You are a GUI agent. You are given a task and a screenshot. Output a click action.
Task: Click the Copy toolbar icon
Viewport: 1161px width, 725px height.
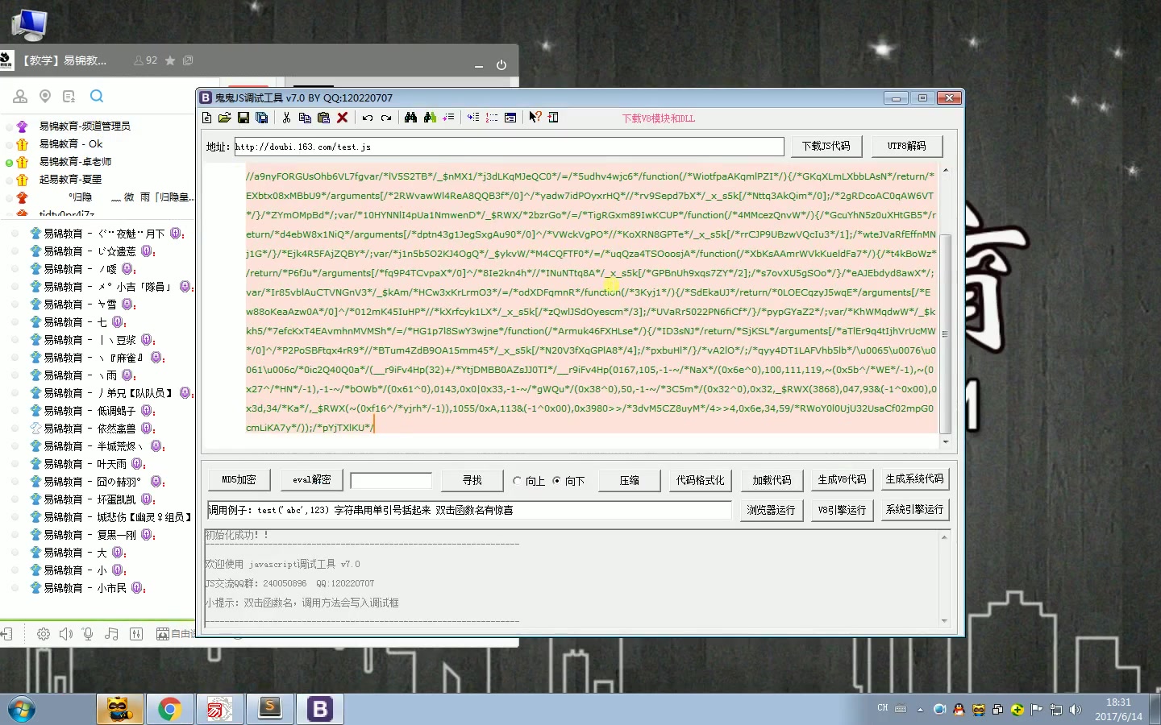tap(305, 118)
